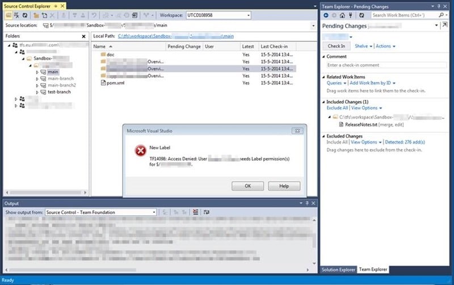
Task: Click the Compare icon in Source Control toolbar
Action: [134, 15]
